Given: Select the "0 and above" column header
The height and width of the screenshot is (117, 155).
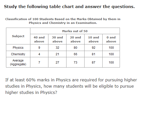Looking at the screenshot, I should click(x=111, y=39).
